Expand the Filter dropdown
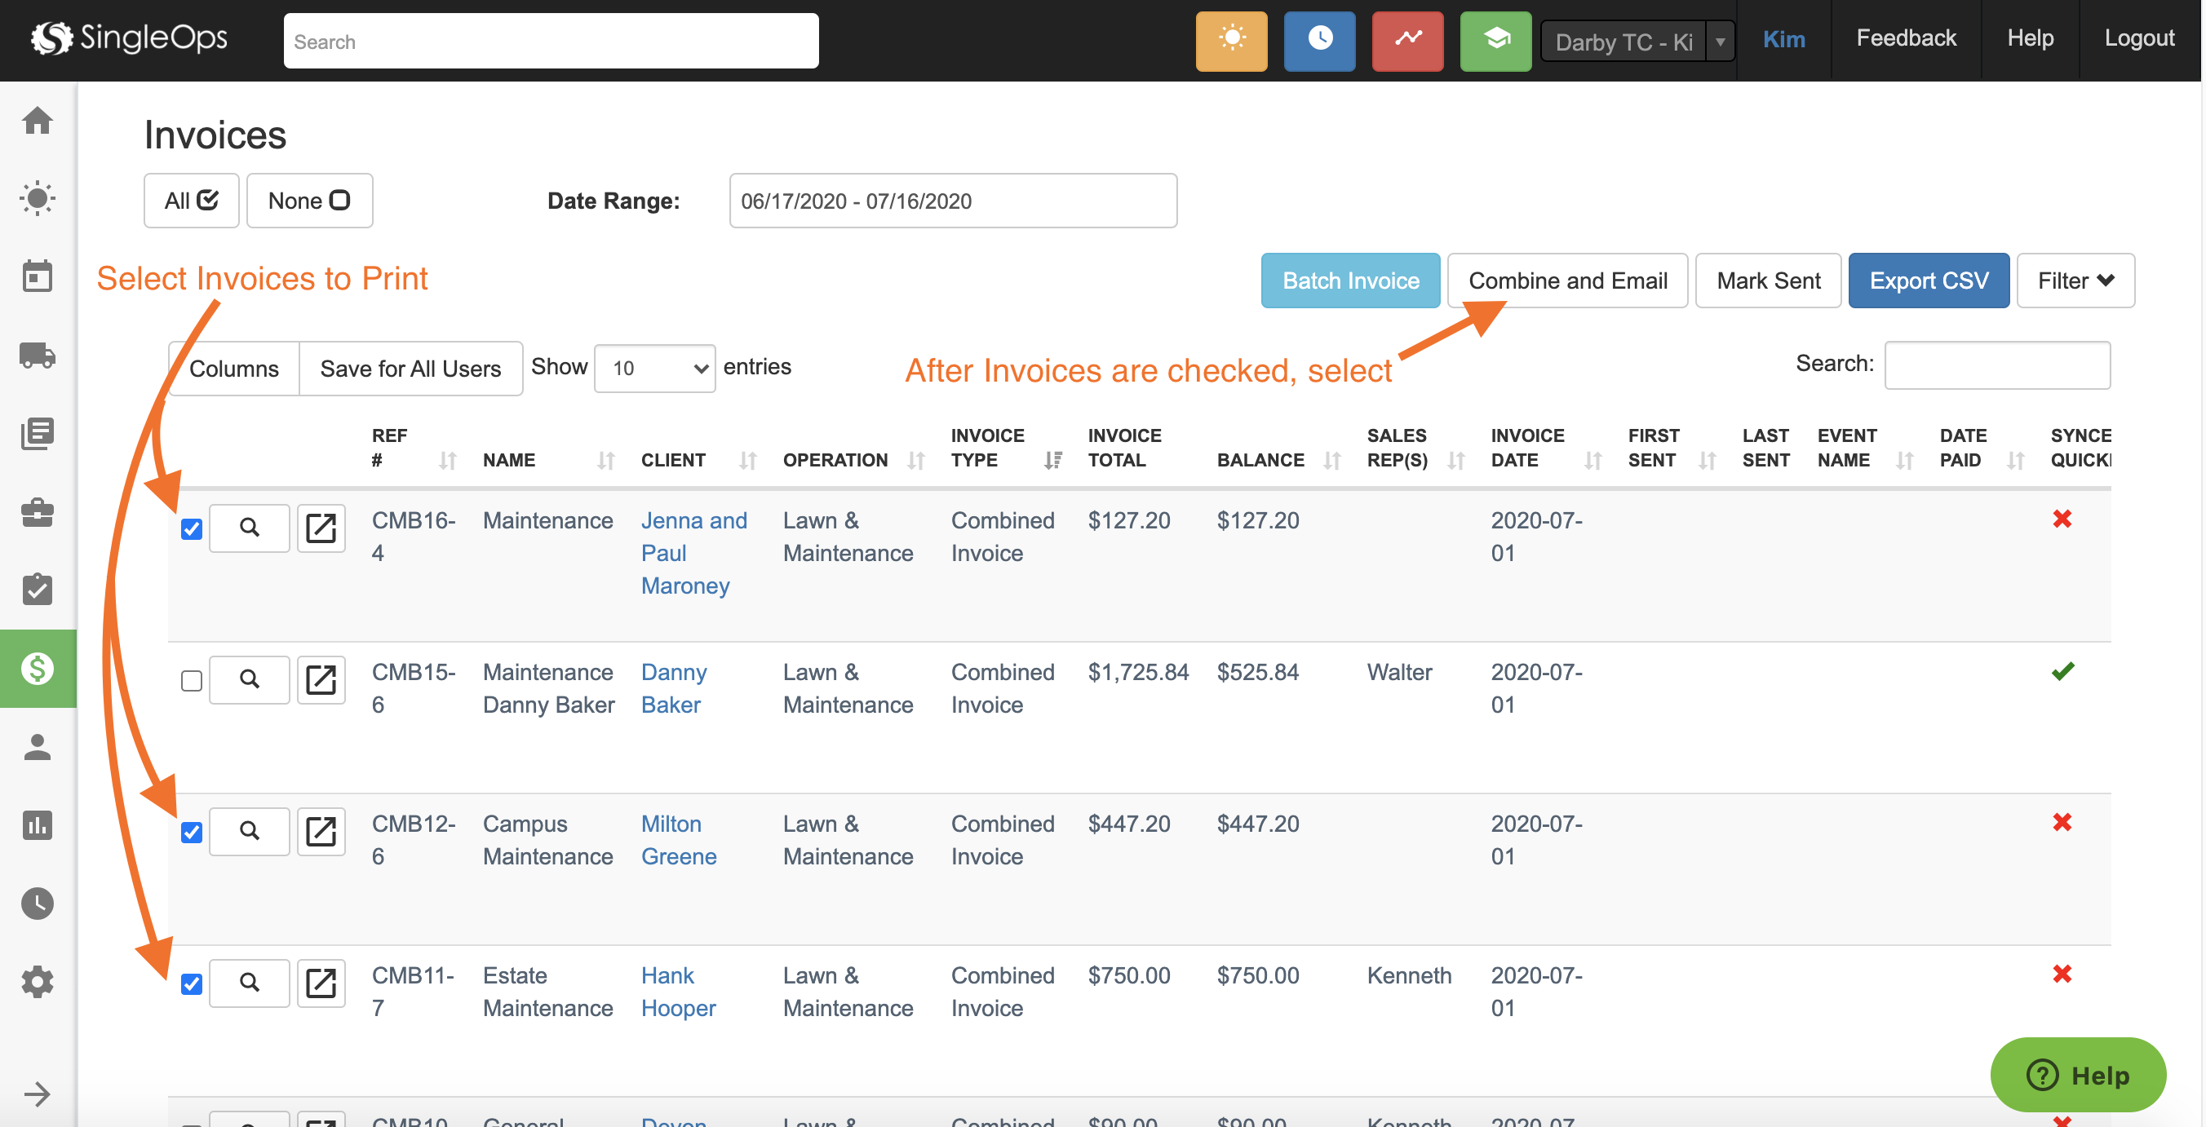Screen dimensions: 2206x1127 tap(2075, 280)
